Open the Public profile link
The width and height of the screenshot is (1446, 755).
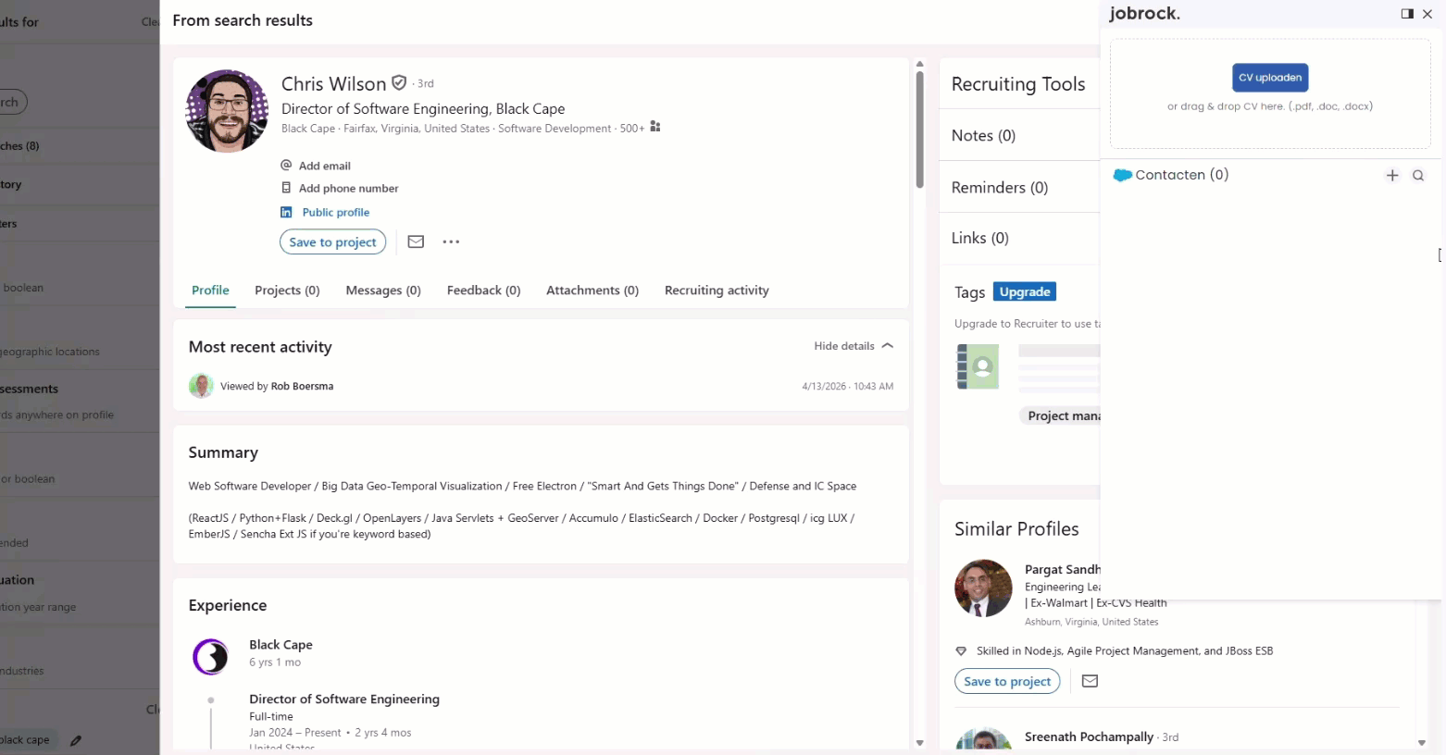[x=336, y=212]
